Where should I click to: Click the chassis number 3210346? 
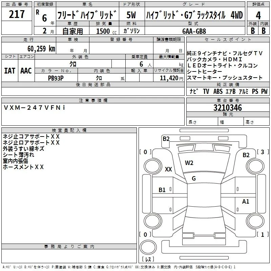tap(228, 108)
